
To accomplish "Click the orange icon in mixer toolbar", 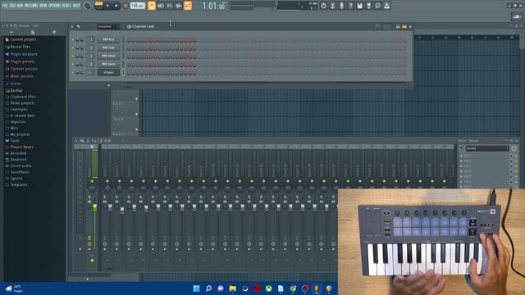I will coord(99,141).
